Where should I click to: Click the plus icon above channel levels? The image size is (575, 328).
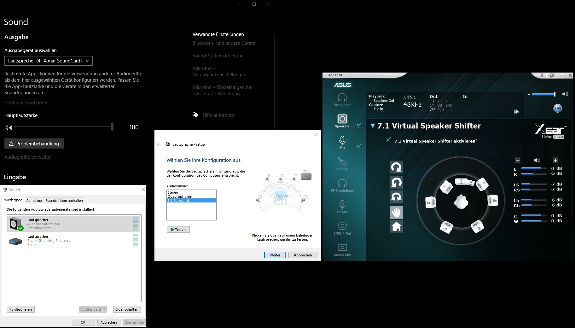555,160
